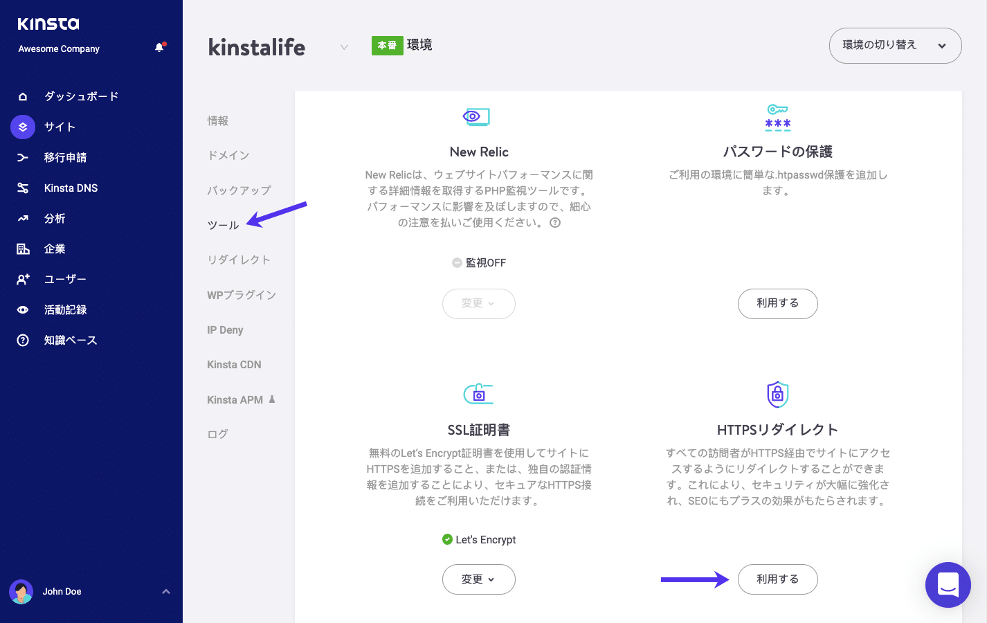987x623 pixels.
Task: Click the 分析 (Analytics) sidebar icon
Action: [21, 218]
